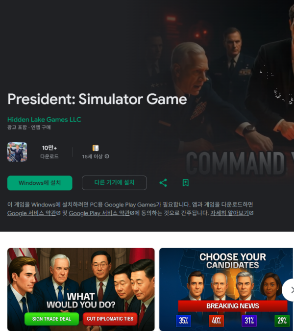This screenshot has height=331, width=294.
Task: Click the 10만+ 다운로드 count
Action: click(x=49, y=152)
